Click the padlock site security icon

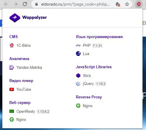[x=36, y=4]
